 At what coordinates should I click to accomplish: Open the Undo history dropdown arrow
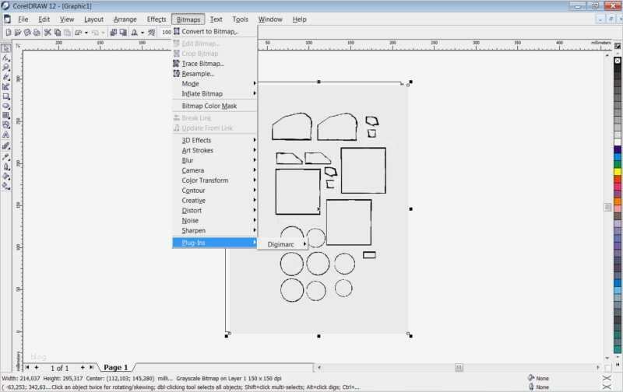click(86, 33)
